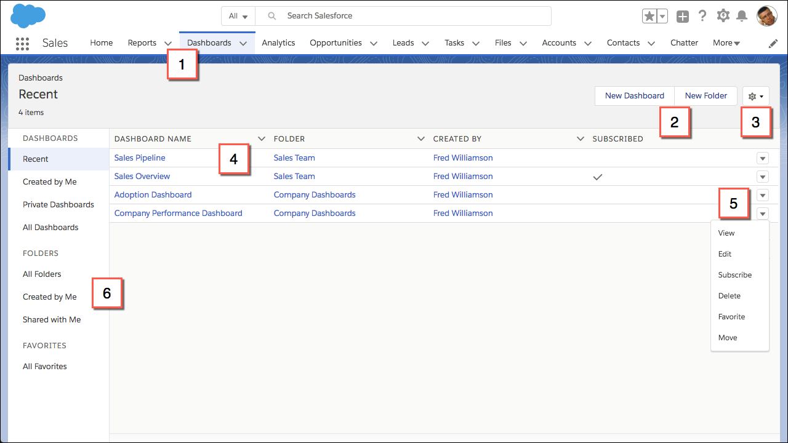Go to the Chatter tab

click(x=684, y=43)
